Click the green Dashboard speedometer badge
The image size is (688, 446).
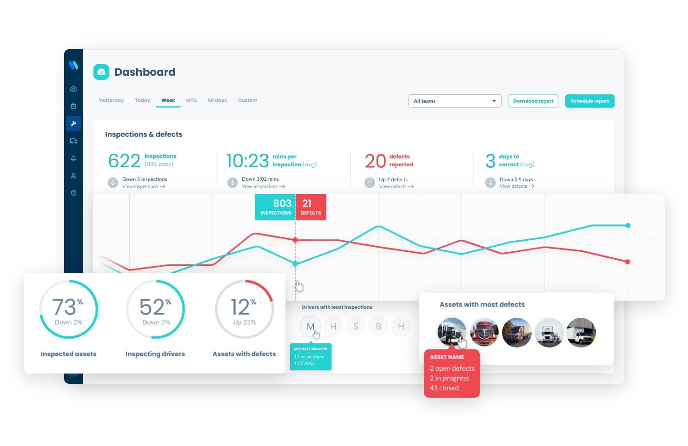coord(101,72)
